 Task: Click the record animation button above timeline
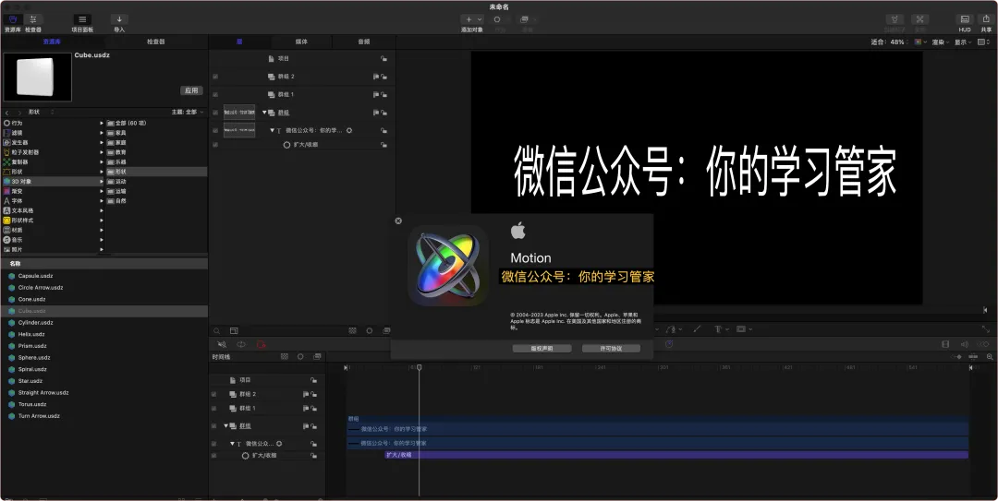(261, 344)
